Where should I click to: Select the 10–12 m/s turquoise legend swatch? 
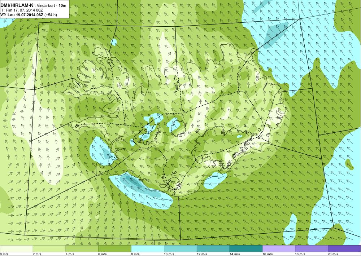pos(180,249)
